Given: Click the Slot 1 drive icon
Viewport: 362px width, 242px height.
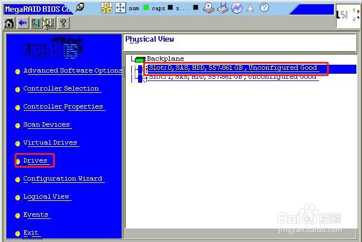Looking at the screenshot, I should click(x=140, y=78).
